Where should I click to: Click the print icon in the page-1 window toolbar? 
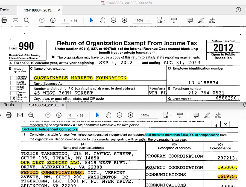pyautogui.click(x=4, y=20)
